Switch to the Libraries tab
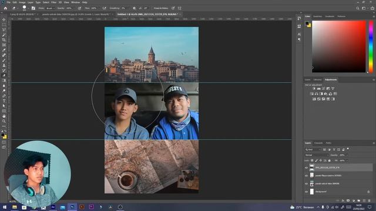 pyautogui.click(x=317, y=80)
